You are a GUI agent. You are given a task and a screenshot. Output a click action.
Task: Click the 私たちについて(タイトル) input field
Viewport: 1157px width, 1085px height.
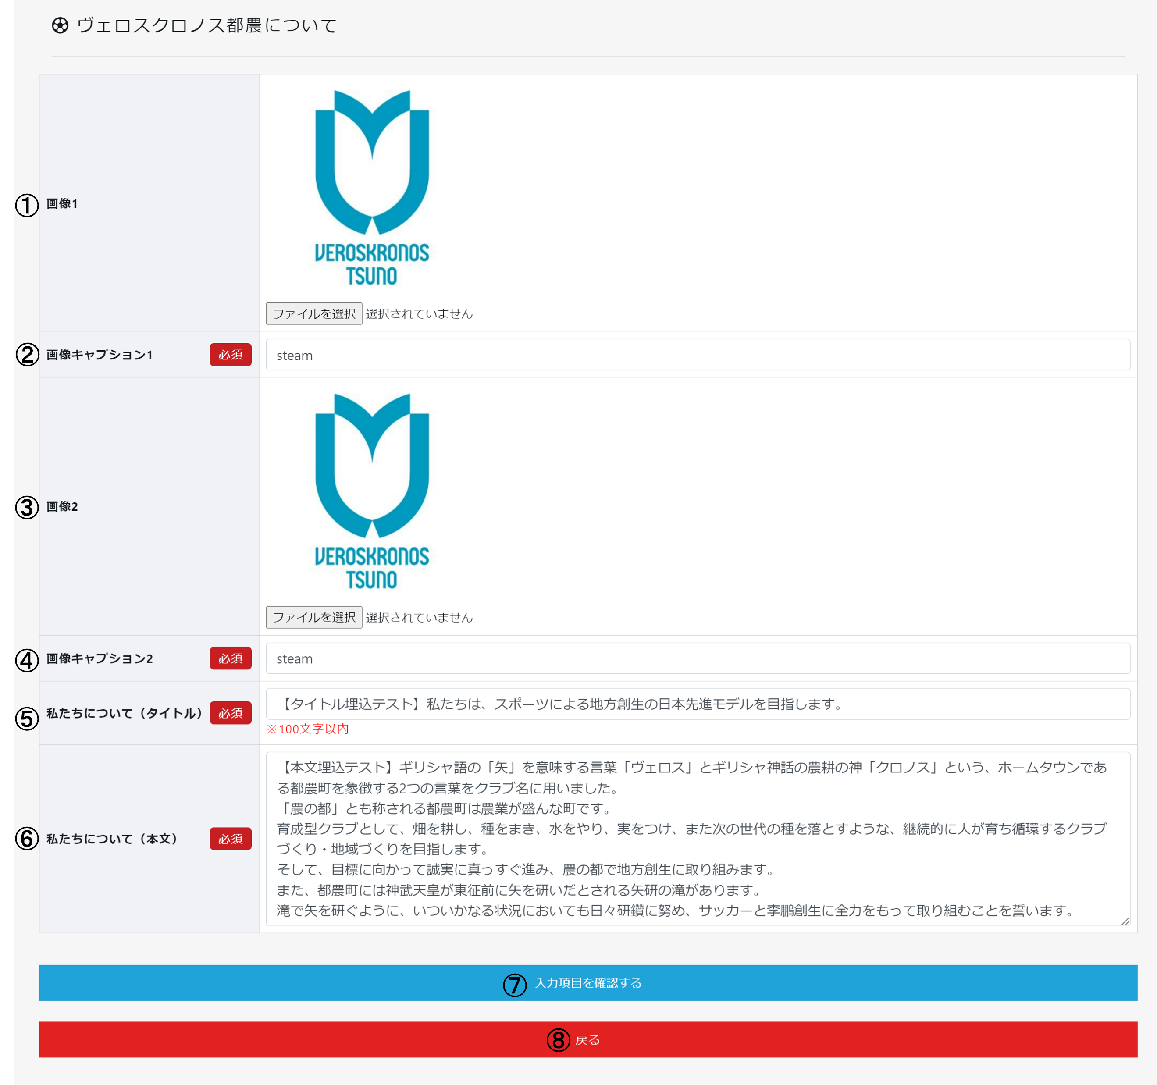[x=697, y=704]
